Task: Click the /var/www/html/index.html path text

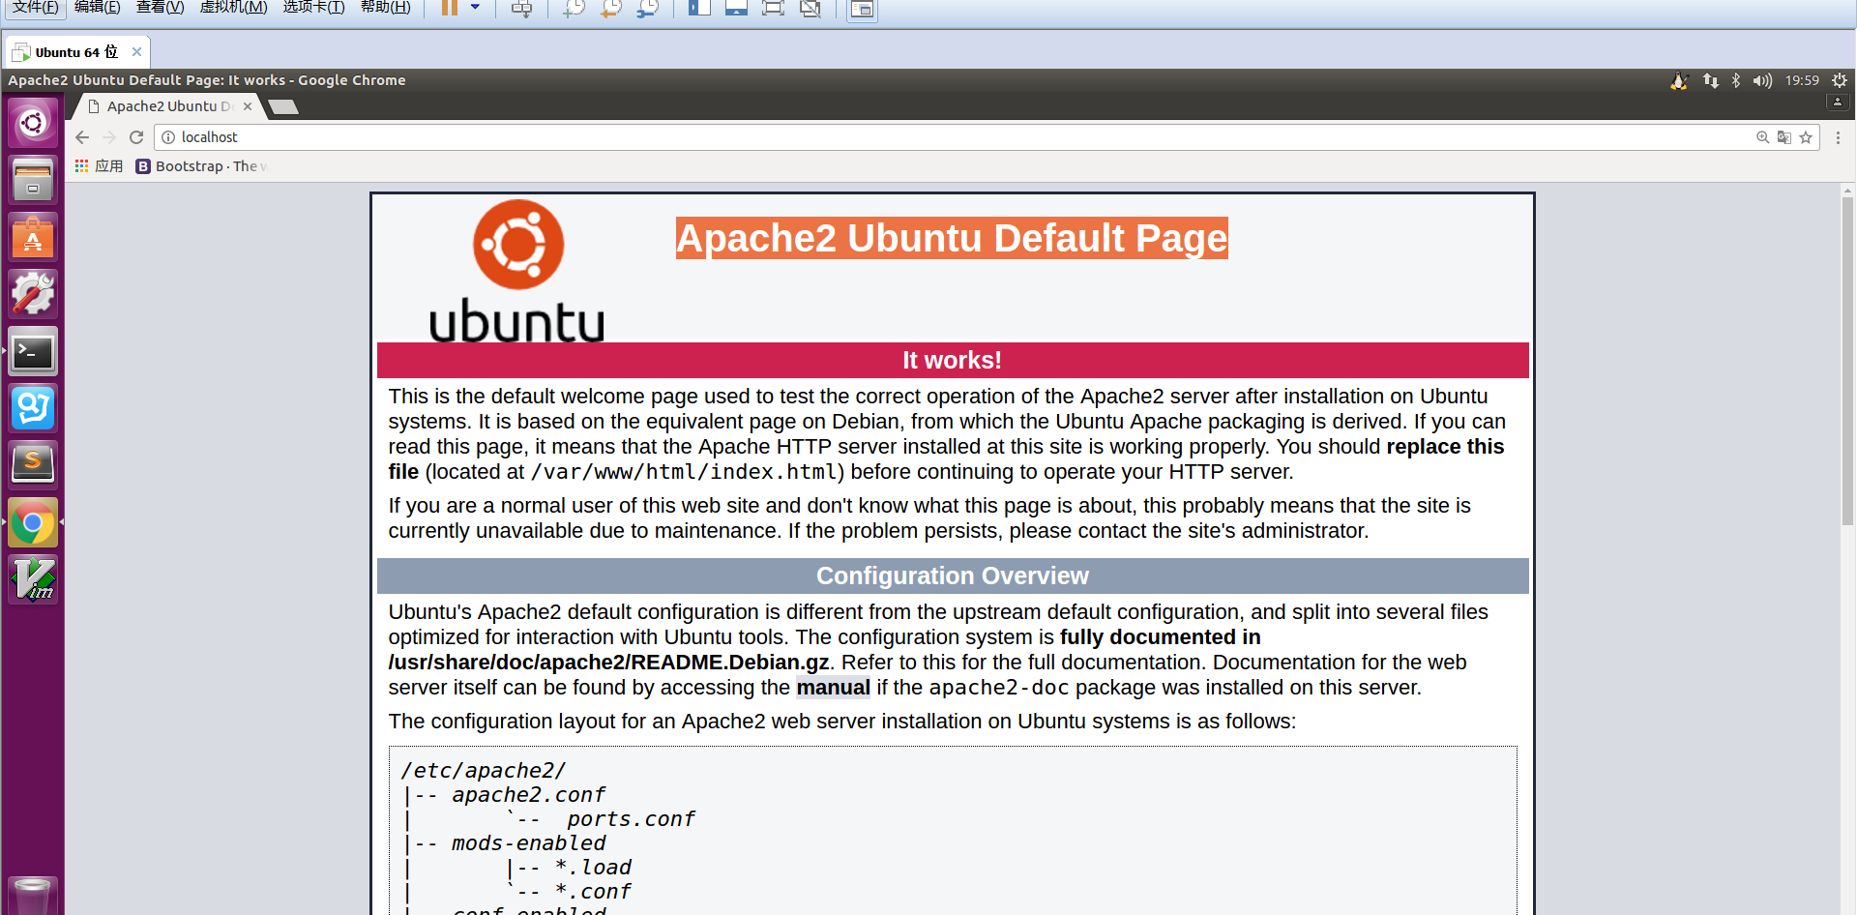Action: tap(683, 472)
